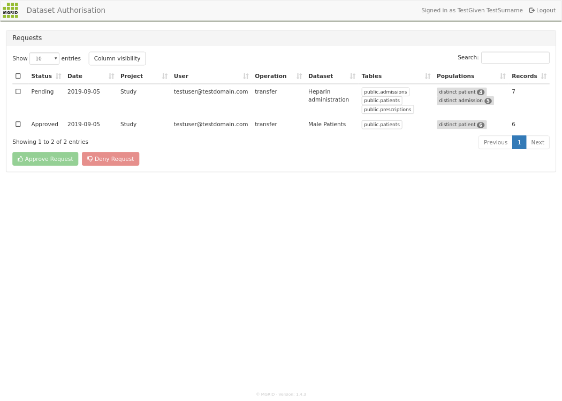
Task: Click Records value 6
Action: [513, 124]
